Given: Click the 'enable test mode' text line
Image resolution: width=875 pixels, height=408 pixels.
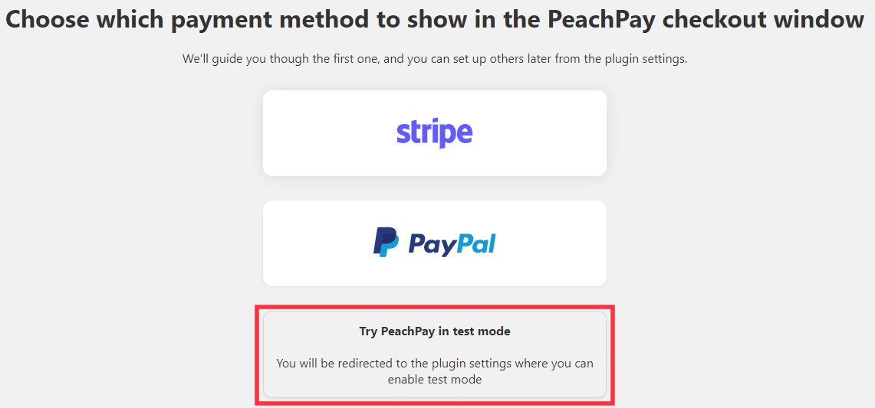Looking at the screenshot, I should click(435, 380).
